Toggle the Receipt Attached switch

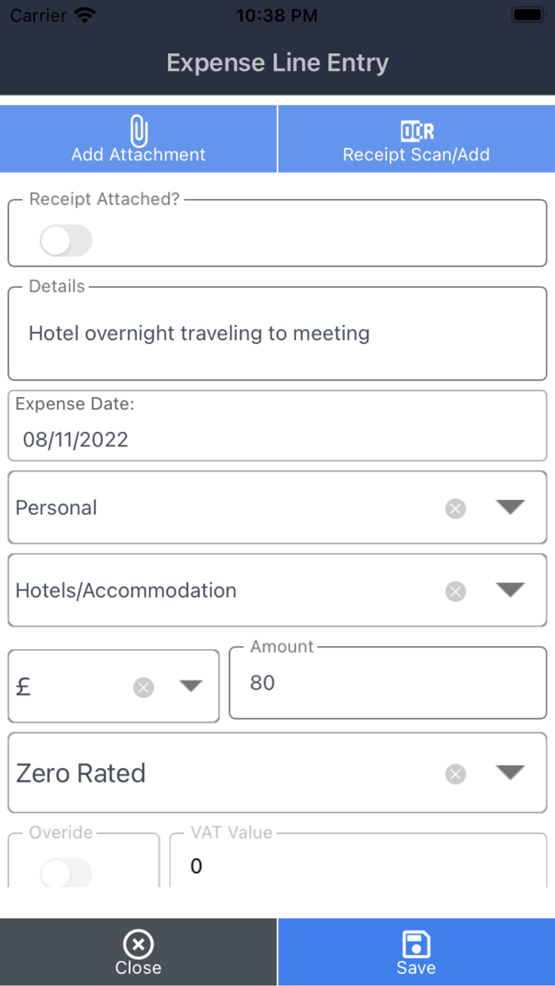click(67, 241)
